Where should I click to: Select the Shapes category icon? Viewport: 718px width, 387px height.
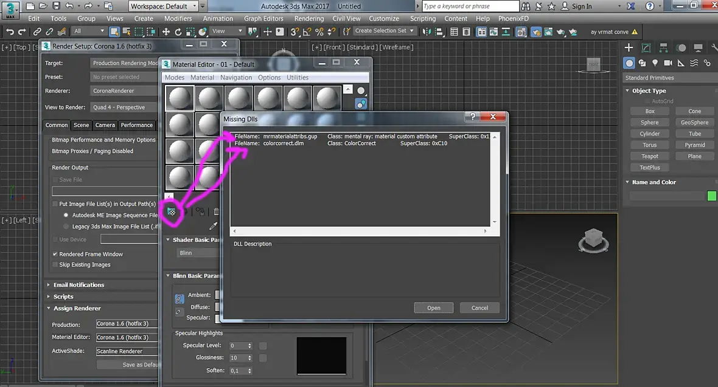pos(643,63)
